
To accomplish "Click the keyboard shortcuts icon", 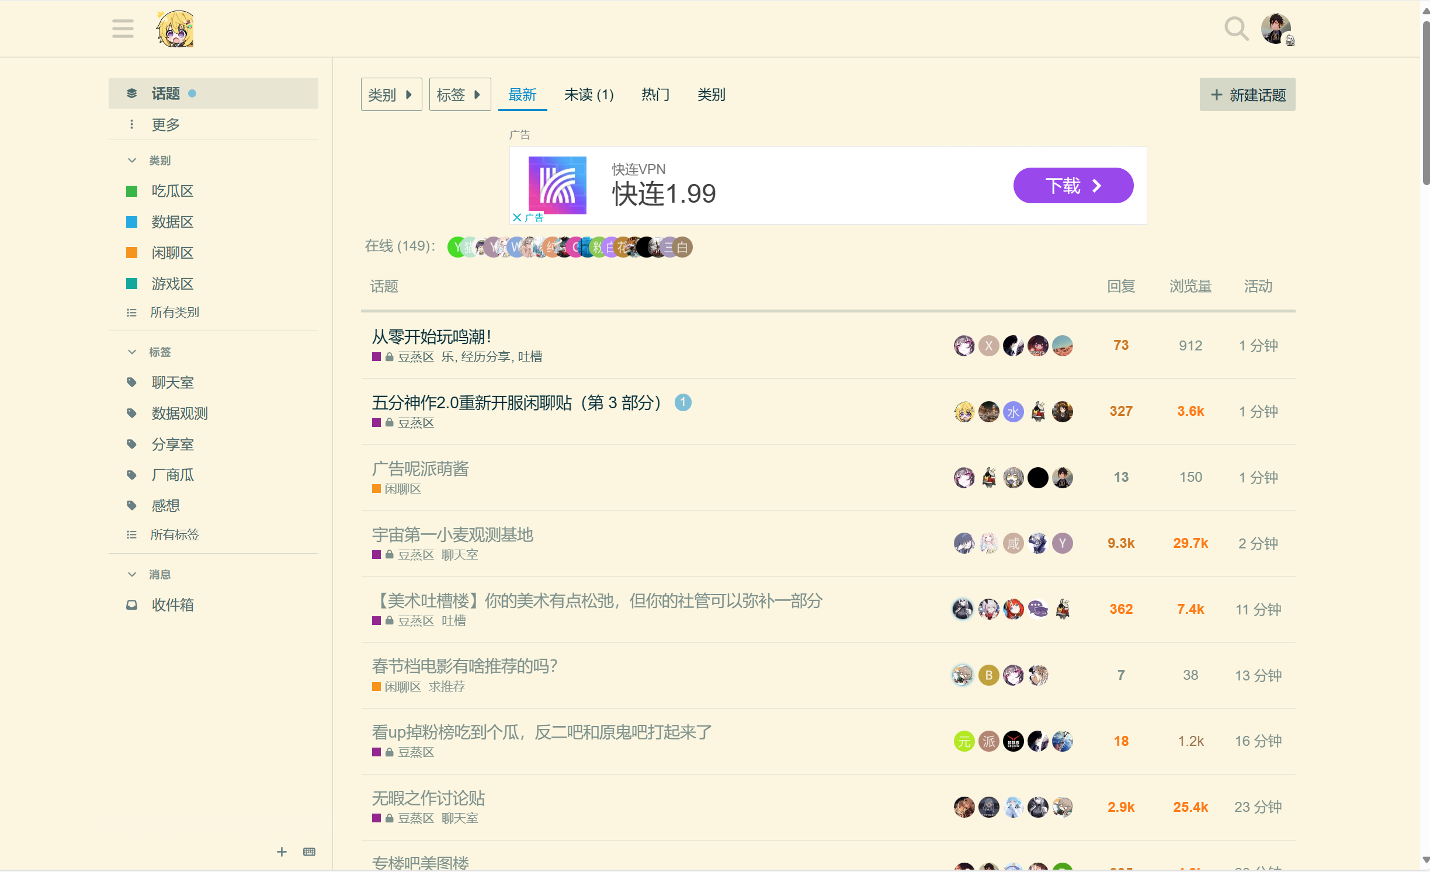I will click(x=309, y=852).
